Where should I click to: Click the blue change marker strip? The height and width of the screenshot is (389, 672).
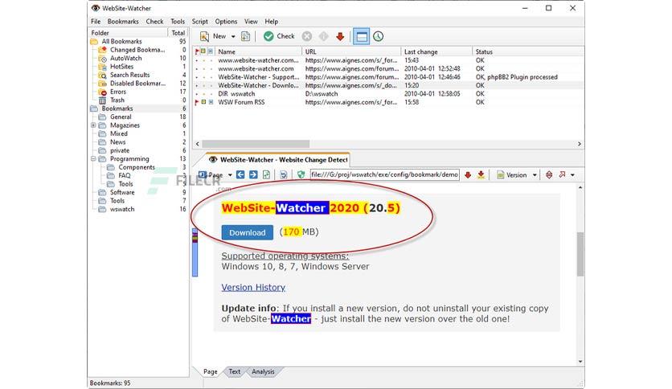point(195,252)
